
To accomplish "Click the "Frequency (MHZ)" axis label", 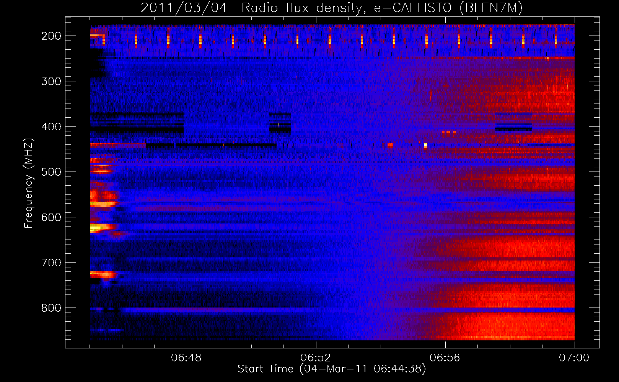I will (x=29, y=183).
